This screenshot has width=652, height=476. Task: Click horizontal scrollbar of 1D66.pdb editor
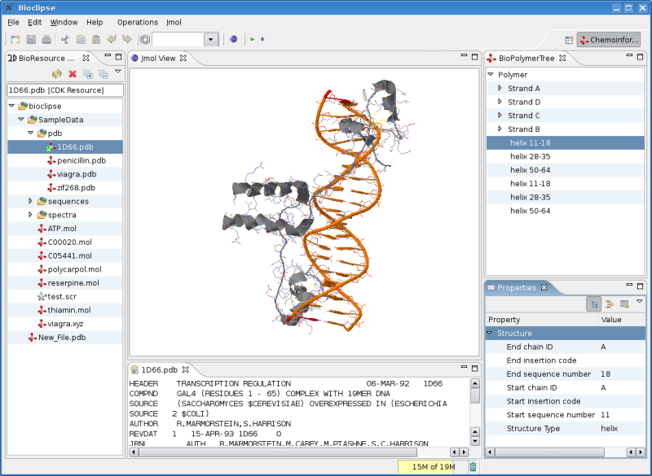[278, 452]
